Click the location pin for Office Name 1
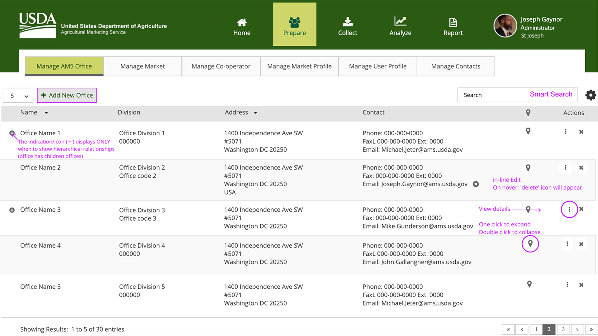Viewport: 598px width, 336px height. click(x=528, y=131)
